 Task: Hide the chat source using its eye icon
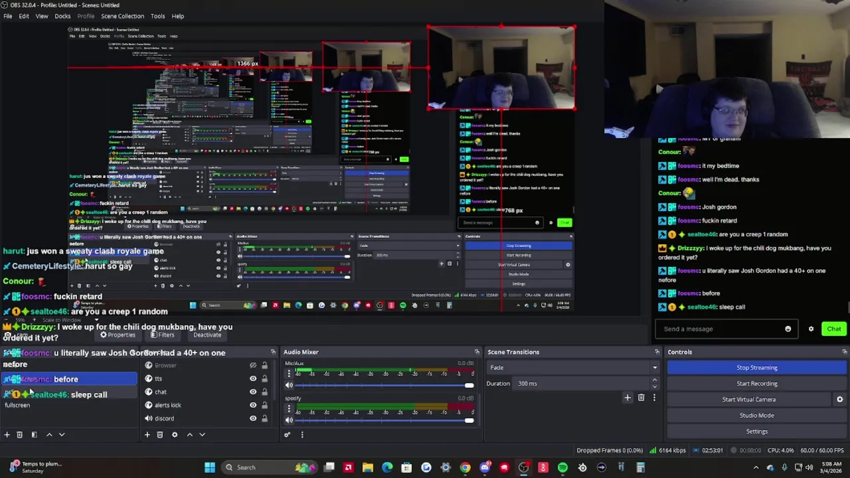point(253,392)
